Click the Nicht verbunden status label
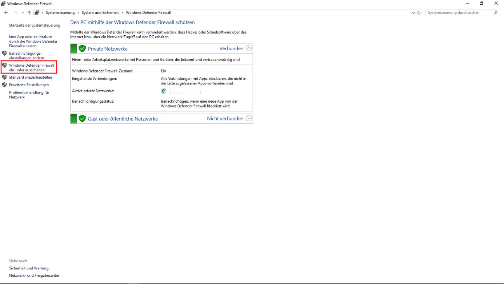504x284 pixels. coord(225,118)
